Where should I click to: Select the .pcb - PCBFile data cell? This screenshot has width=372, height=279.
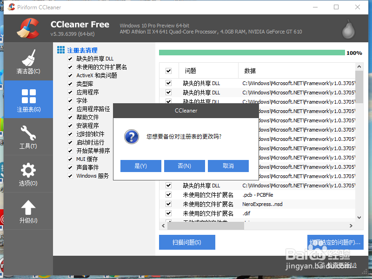(258, 195)
